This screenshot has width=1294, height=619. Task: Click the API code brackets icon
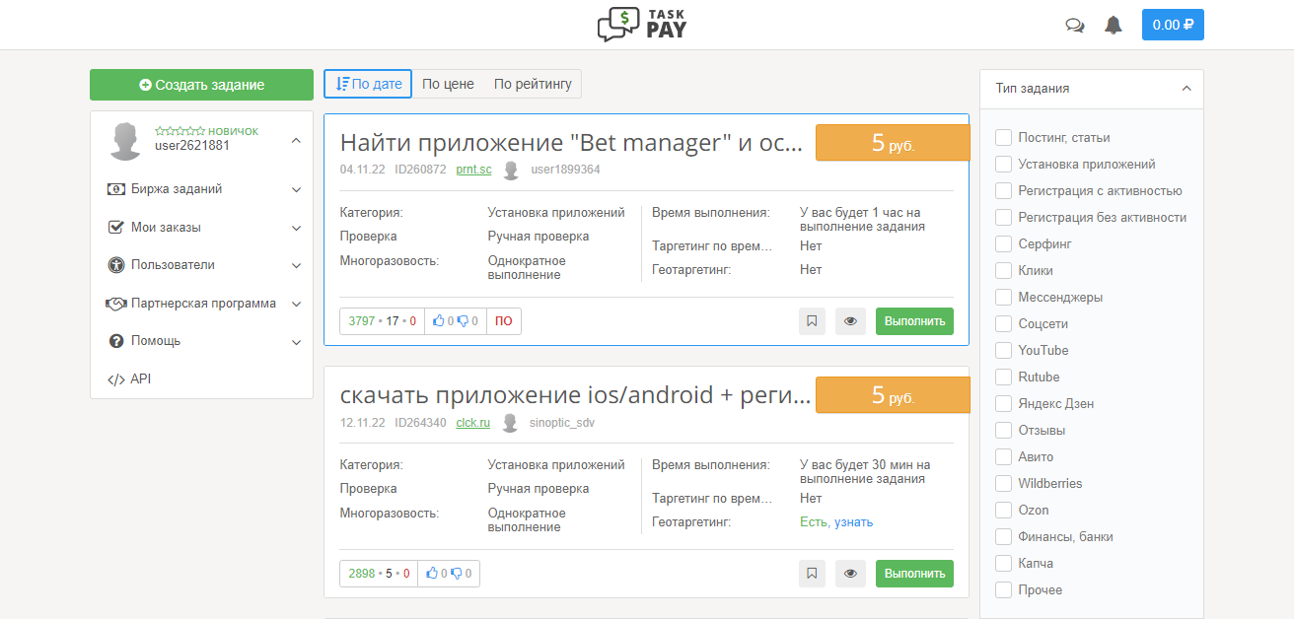115,379
